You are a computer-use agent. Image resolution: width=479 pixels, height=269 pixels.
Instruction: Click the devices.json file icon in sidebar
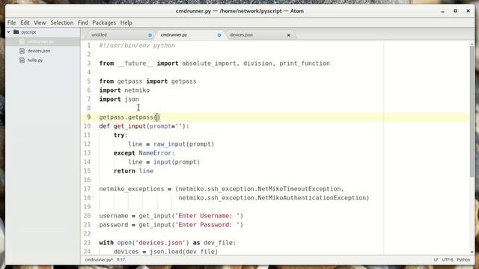(22, 51)
